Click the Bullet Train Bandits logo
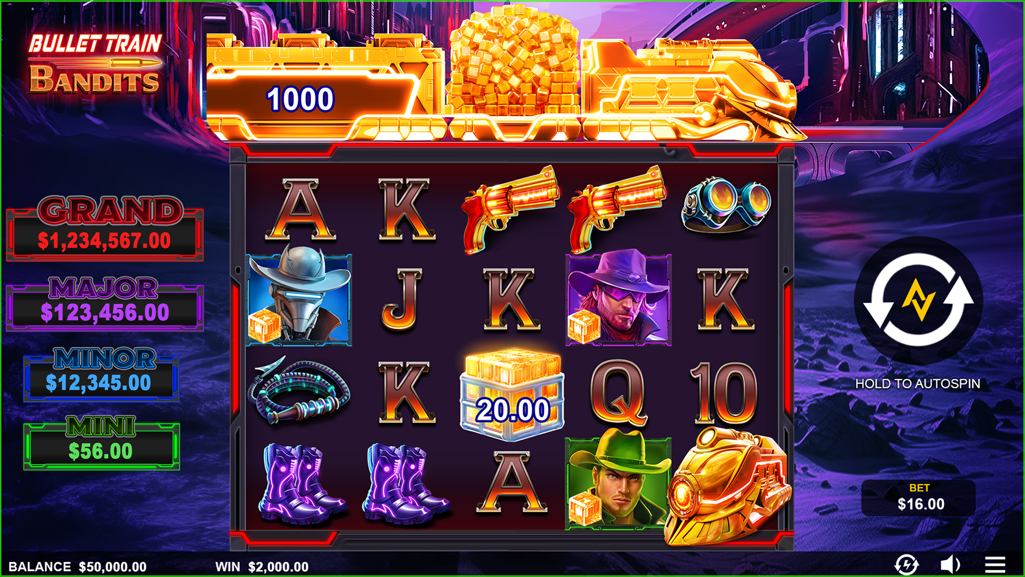 pos(95,64)
